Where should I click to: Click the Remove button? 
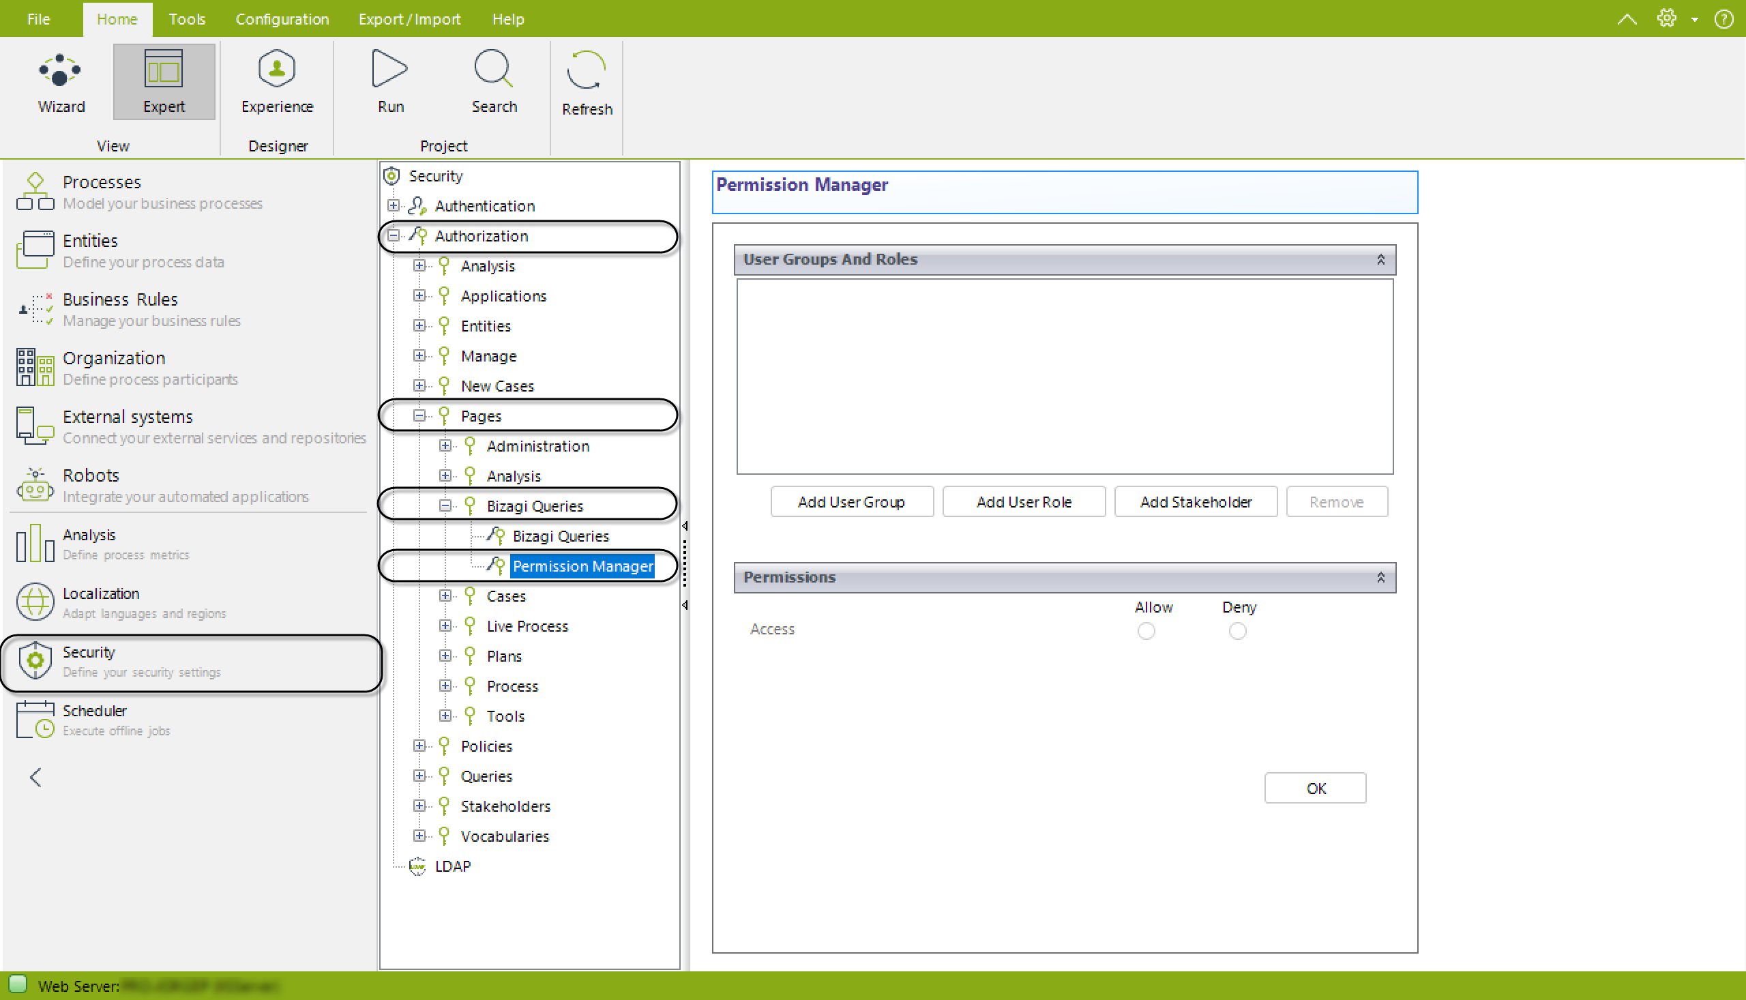[x=1336, y=502]
